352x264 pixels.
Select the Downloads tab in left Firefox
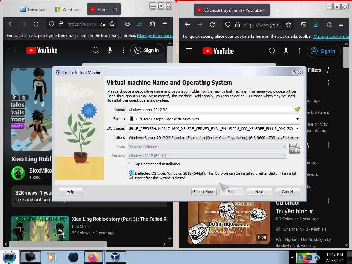[34, 9]
